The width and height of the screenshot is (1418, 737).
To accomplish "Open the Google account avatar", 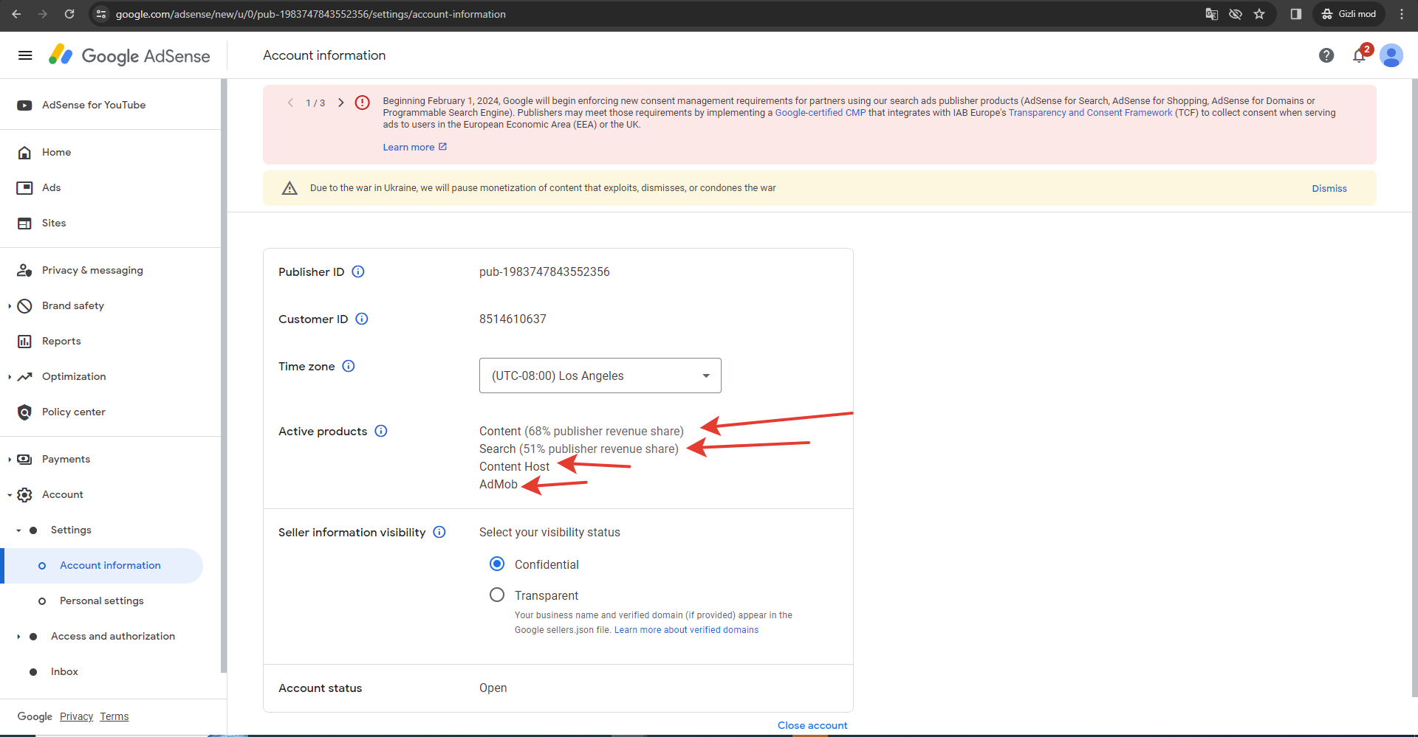I will pyautogui.click(x=1391, y=55).
